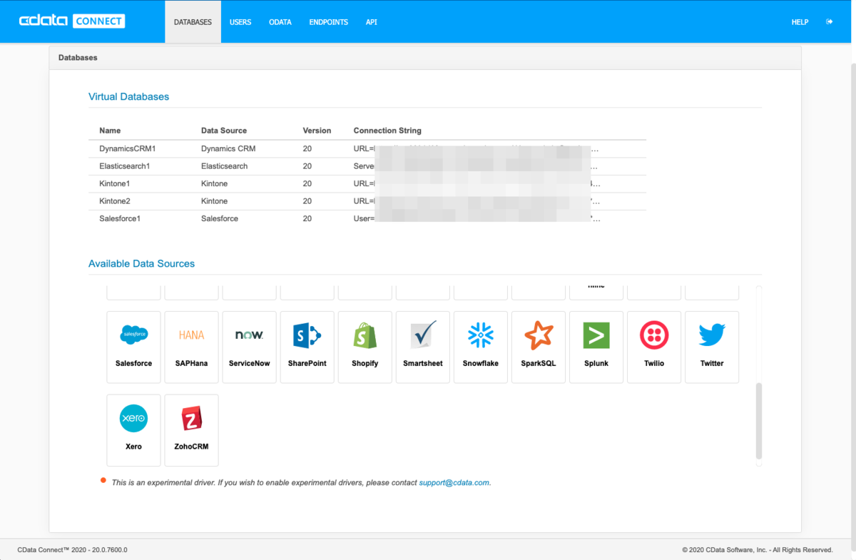Open the Salesforce1 virtual database
This screenshot has width=856, height=560.
point(120,218)
